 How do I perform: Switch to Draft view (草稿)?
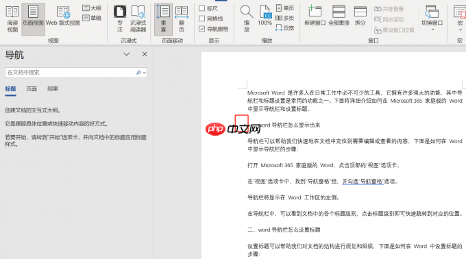[x=92, y=18]
